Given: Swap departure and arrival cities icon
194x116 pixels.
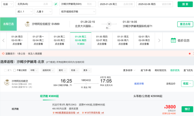Looking at the screenshot, I should coord(56,4).
